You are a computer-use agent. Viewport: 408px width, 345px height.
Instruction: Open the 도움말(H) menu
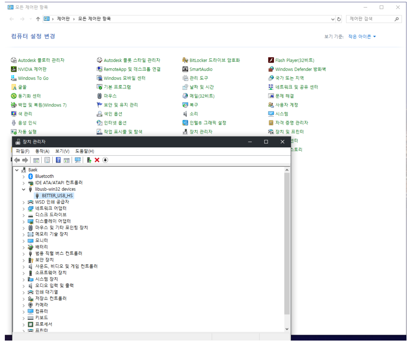[x=85, y=151]
